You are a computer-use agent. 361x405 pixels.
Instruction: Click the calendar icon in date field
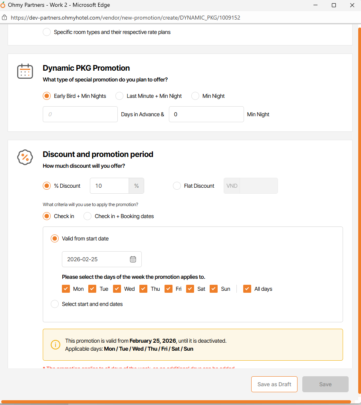tap(133, 259)
